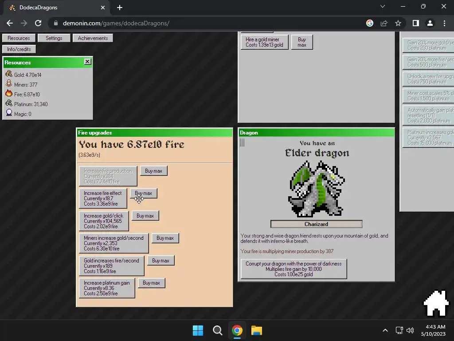Open Windows taskbar search

point(217,330)
